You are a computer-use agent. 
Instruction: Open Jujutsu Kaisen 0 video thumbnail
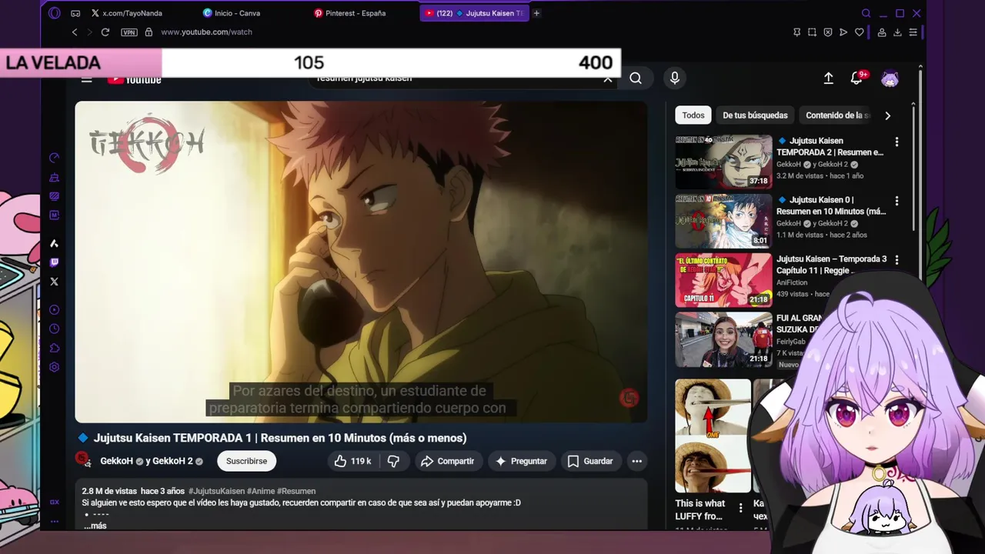[x=723, y=221]
